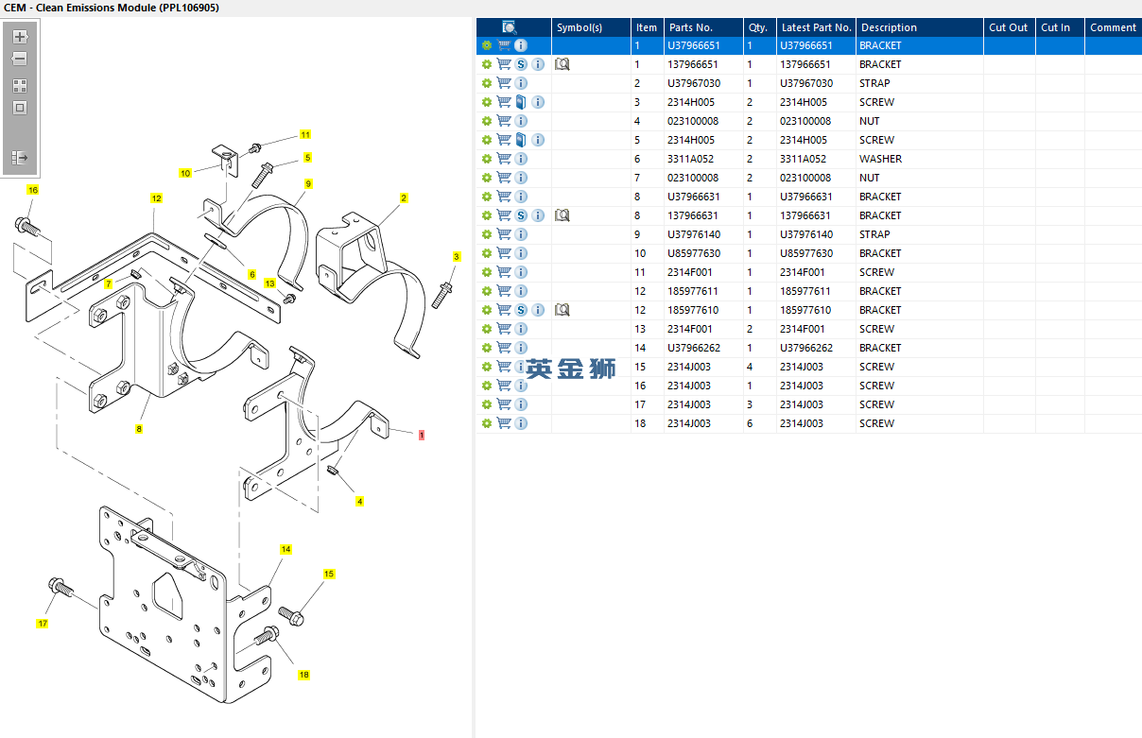The image size is (1142, 738).
Task: Open info for bracket U85977630
Action: (x=521, y=253)
